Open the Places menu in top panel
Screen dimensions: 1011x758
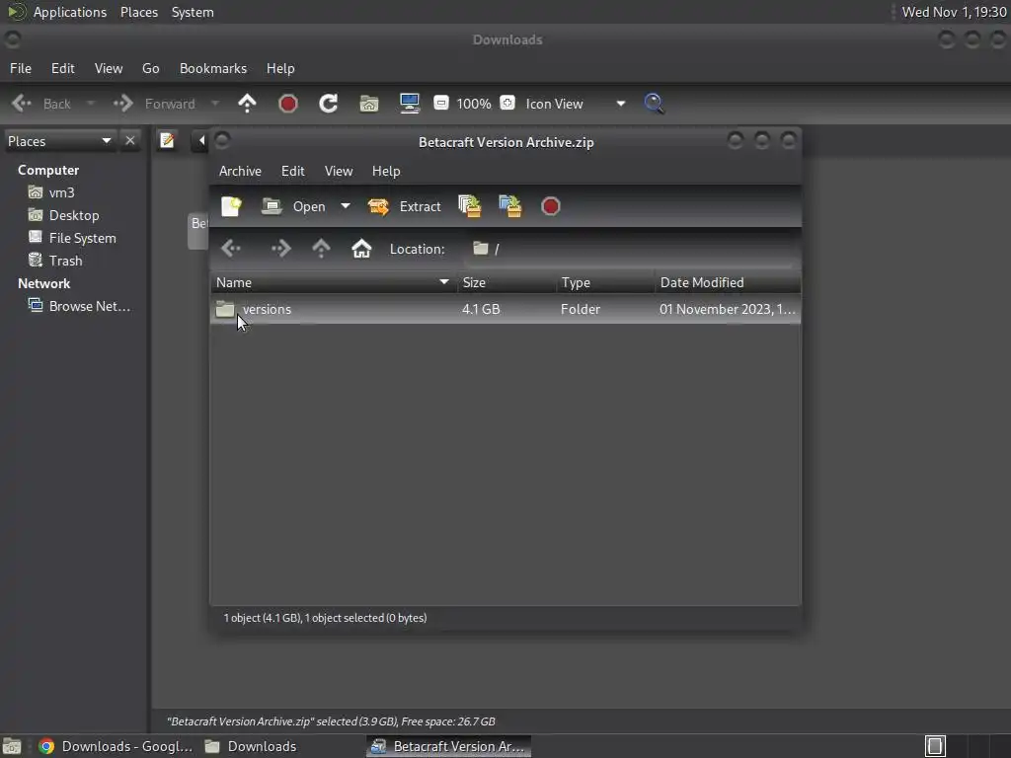tap(139, 12)
